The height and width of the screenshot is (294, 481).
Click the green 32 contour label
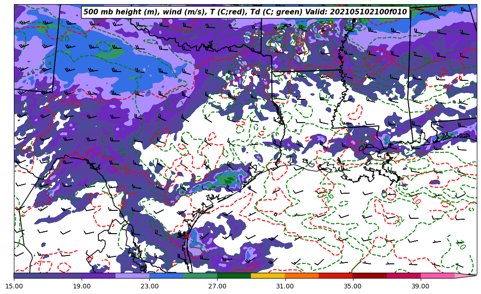coord(399,221)
